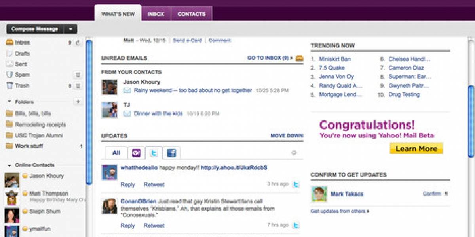Open the Spam folder
The image size is (475, 237).
[22, 75]
